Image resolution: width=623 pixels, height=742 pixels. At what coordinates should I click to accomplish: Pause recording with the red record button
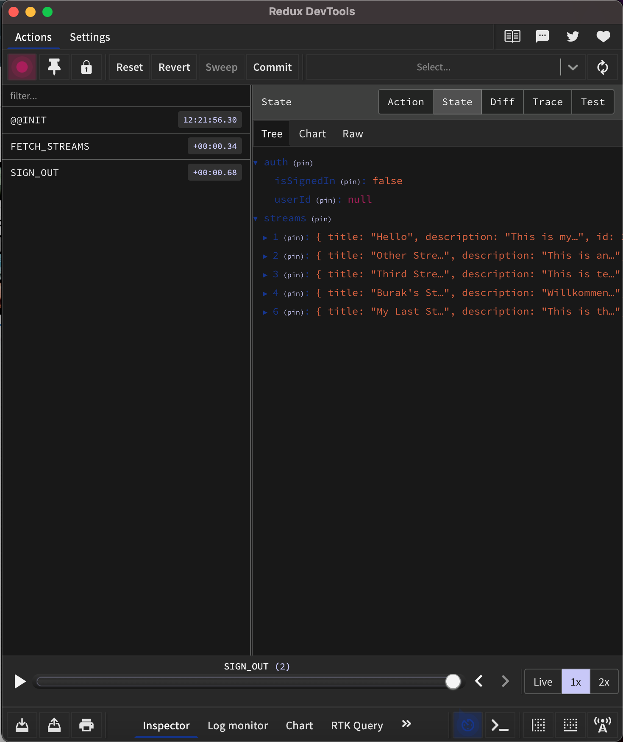22,67
